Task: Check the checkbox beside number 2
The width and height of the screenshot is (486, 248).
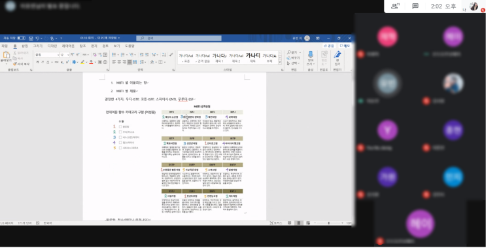Action: [x=120, y=132]
